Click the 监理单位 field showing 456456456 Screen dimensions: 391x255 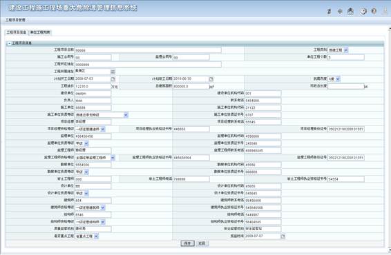coord(93,136)
